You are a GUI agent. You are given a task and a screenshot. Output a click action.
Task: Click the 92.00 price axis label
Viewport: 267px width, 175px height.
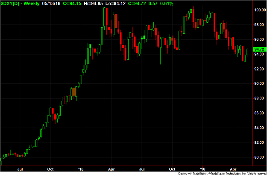[x=259, y=69]
